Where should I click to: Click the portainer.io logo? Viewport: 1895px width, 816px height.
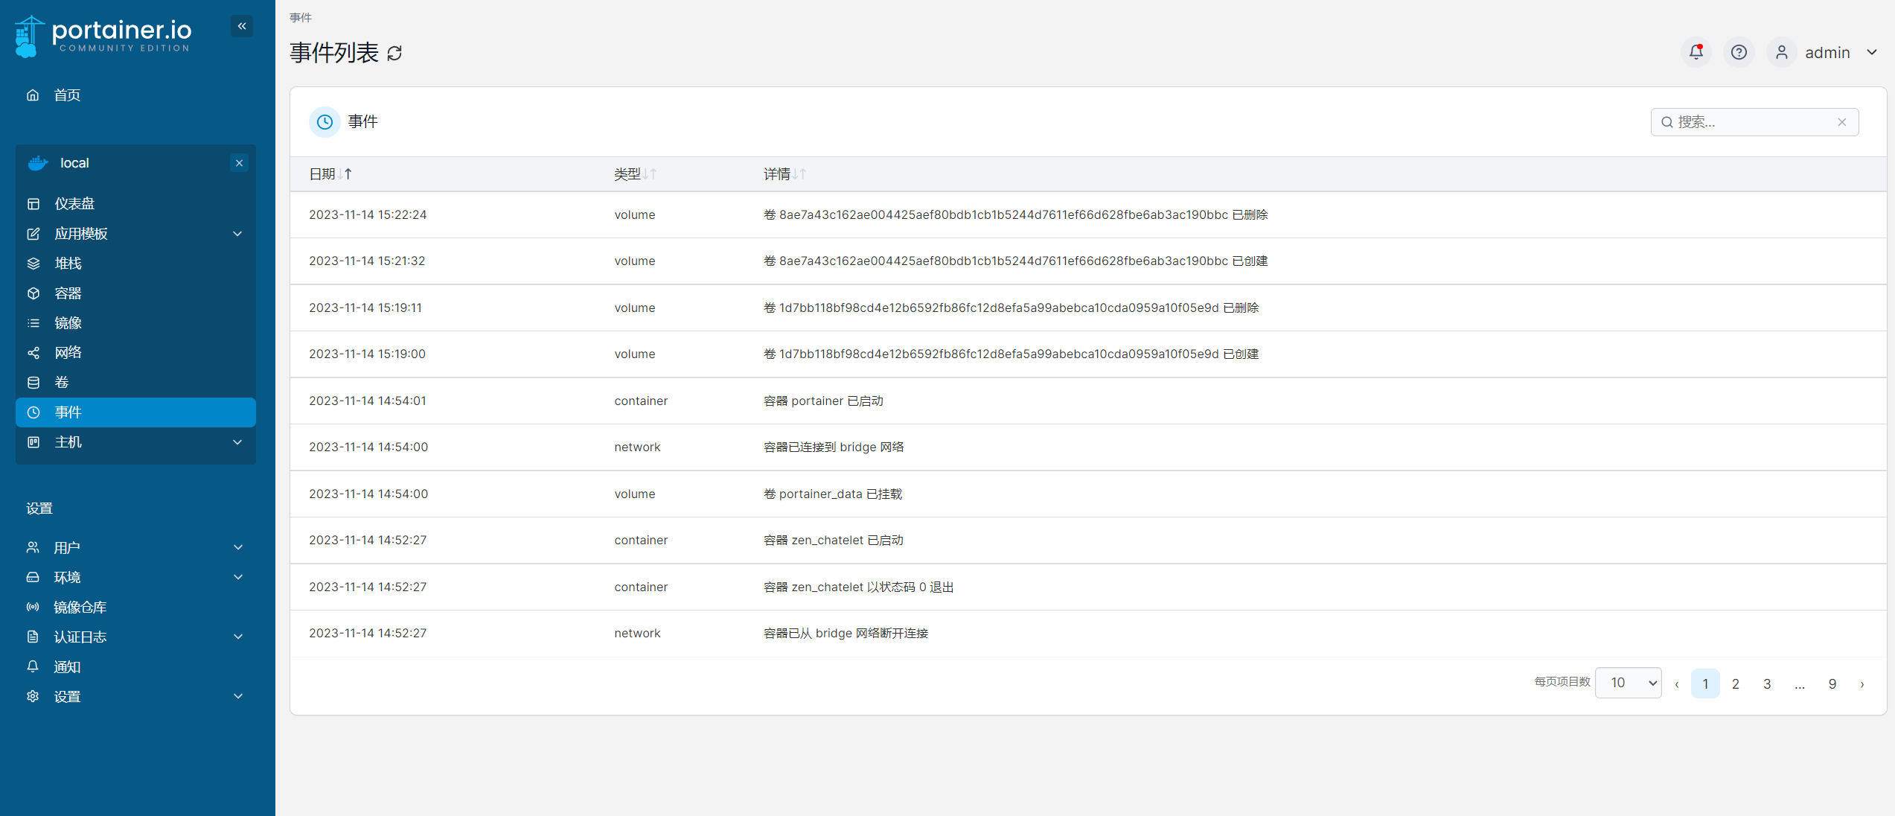tap(104, 35)
